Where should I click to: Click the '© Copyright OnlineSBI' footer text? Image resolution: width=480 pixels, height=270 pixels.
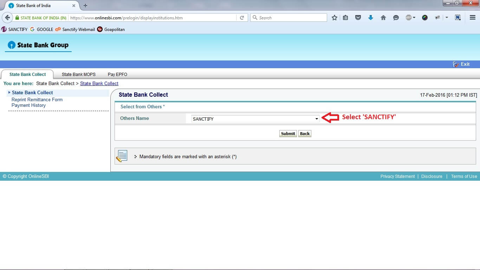[26, 176]
